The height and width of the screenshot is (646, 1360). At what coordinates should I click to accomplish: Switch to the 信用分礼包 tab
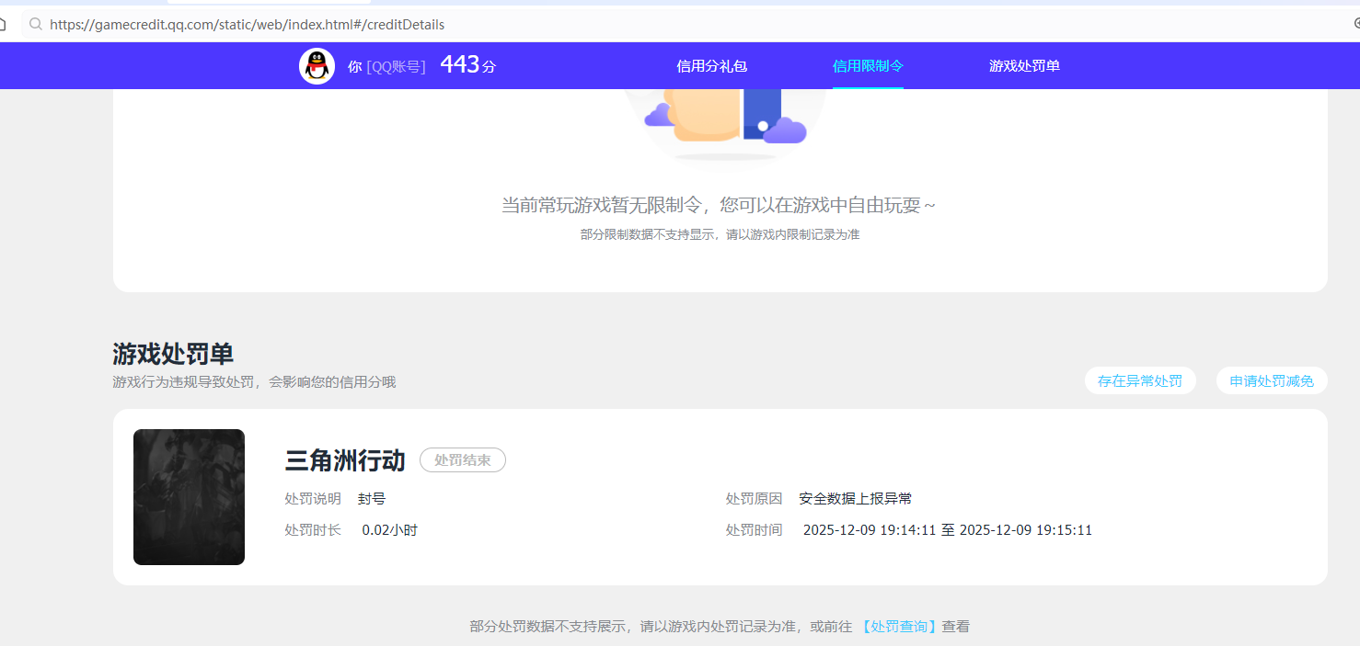pyautogui.click(x=711, y=65)
